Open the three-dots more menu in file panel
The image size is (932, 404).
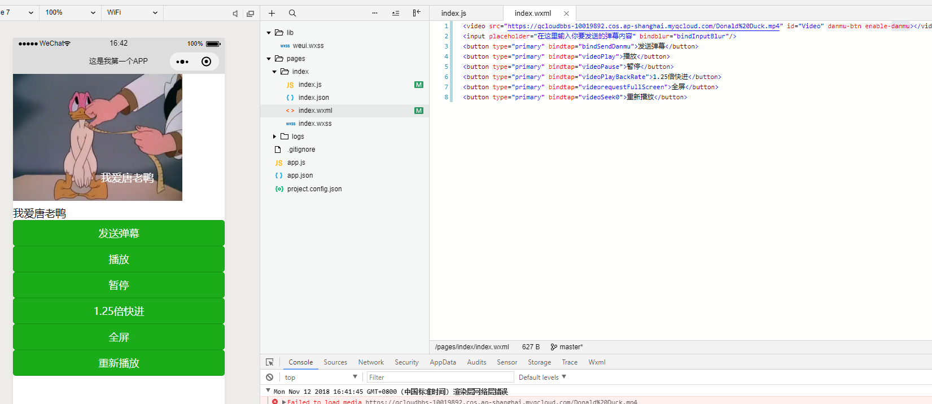click(375, 13)
